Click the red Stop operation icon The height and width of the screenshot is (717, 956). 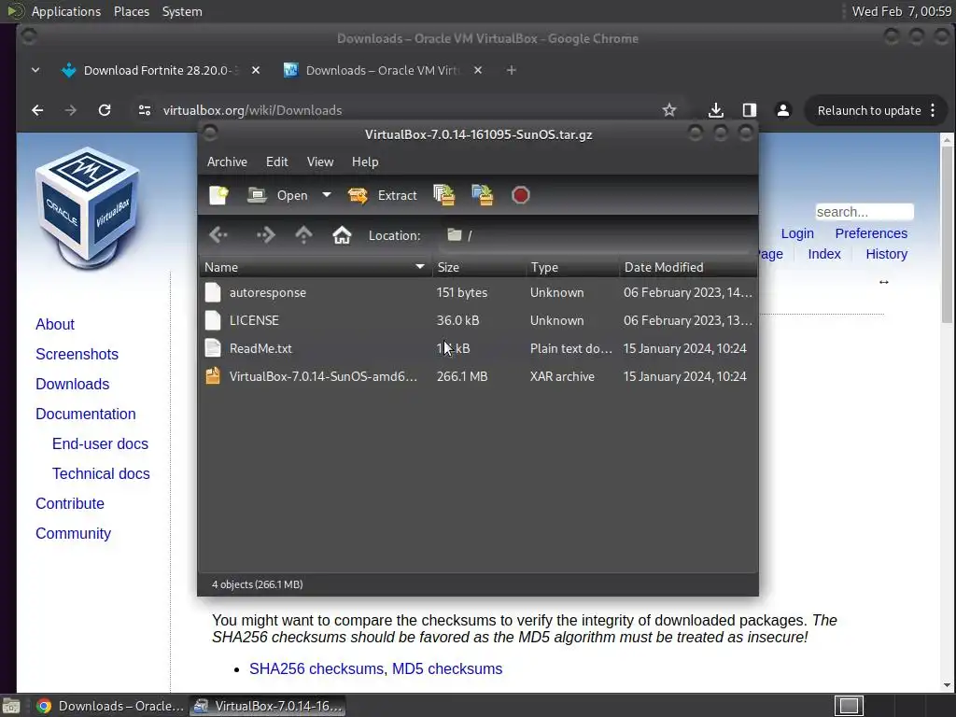[x=521, y=195]
